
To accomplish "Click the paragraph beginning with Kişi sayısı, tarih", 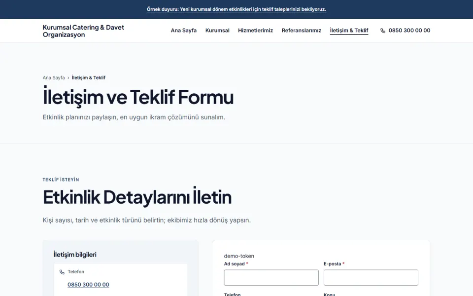I will (x=147, y=220).
